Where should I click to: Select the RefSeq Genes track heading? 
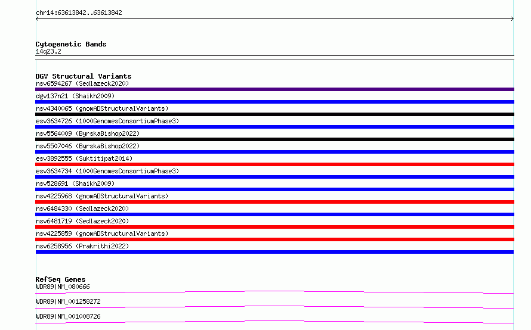(x=60, y=279)
